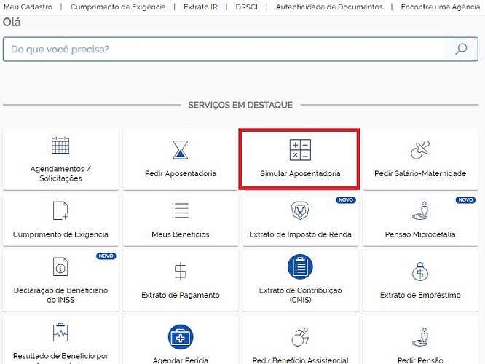Click the Extrato de Empréstimo money bag icon
485x364 pixels.
tap(420, 272)
